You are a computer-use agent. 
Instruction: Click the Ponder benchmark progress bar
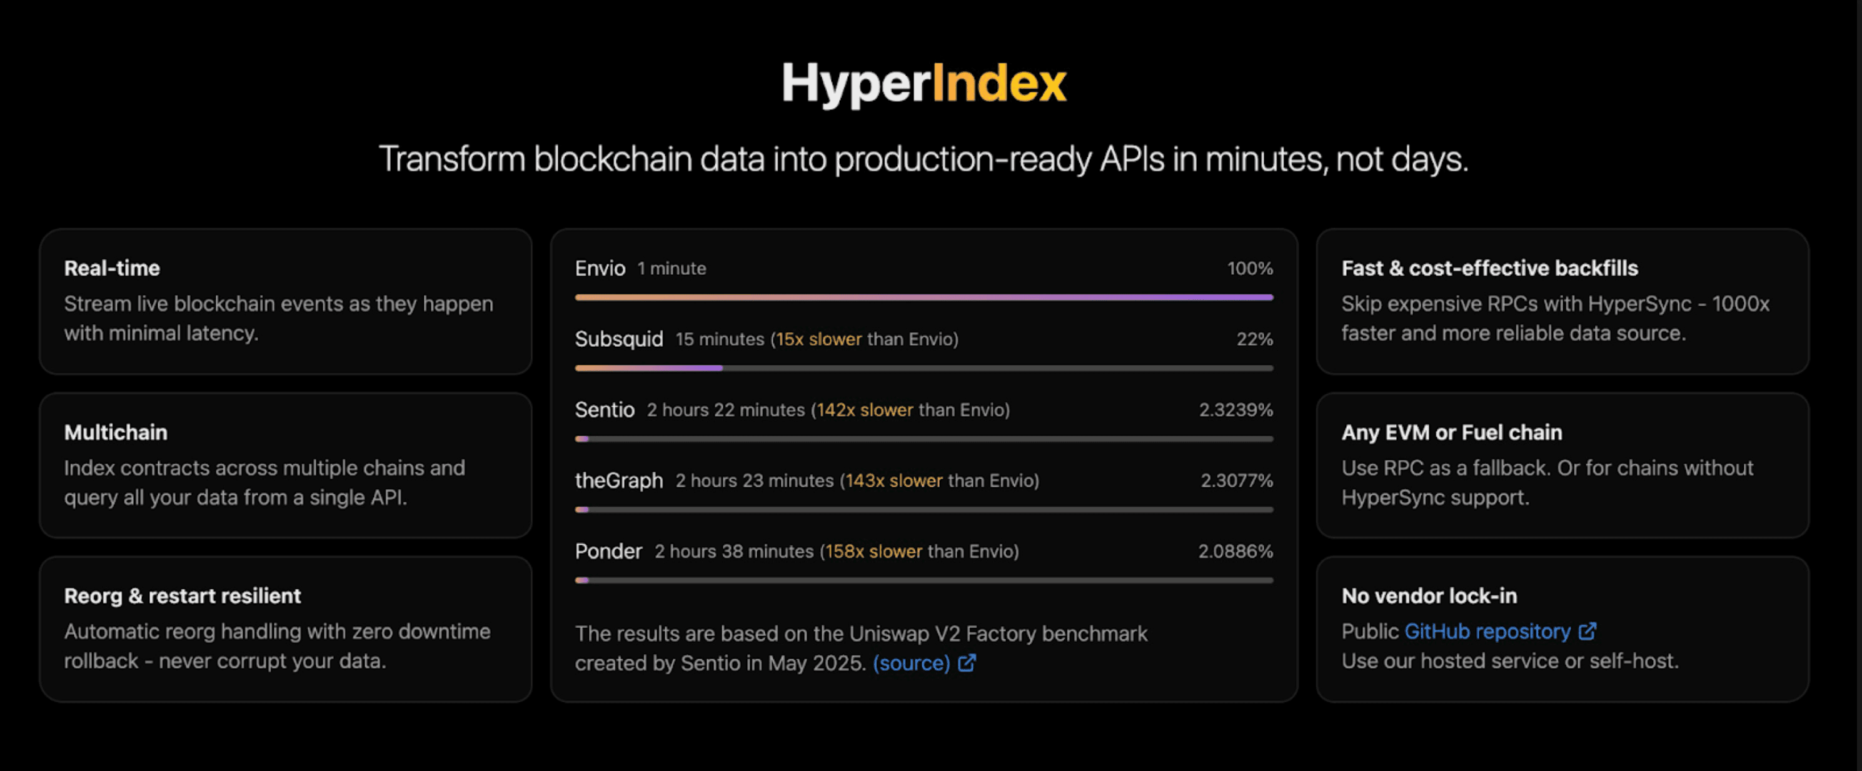[x=923, y=580]
